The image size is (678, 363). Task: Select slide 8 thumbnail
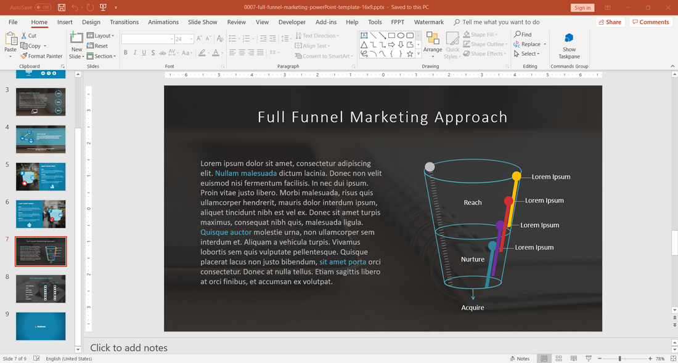click(x=41, y=289)
